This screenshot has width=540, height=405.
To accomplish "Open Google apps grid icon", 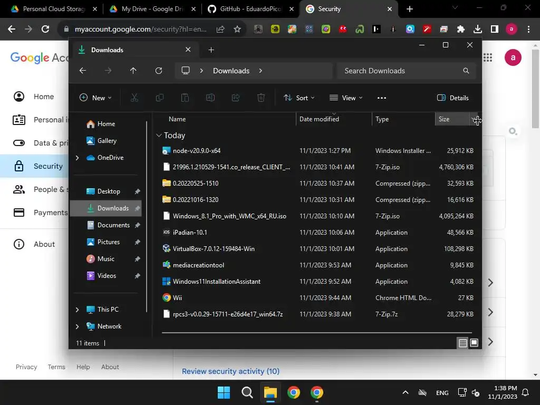I will [x=488, y=57].
